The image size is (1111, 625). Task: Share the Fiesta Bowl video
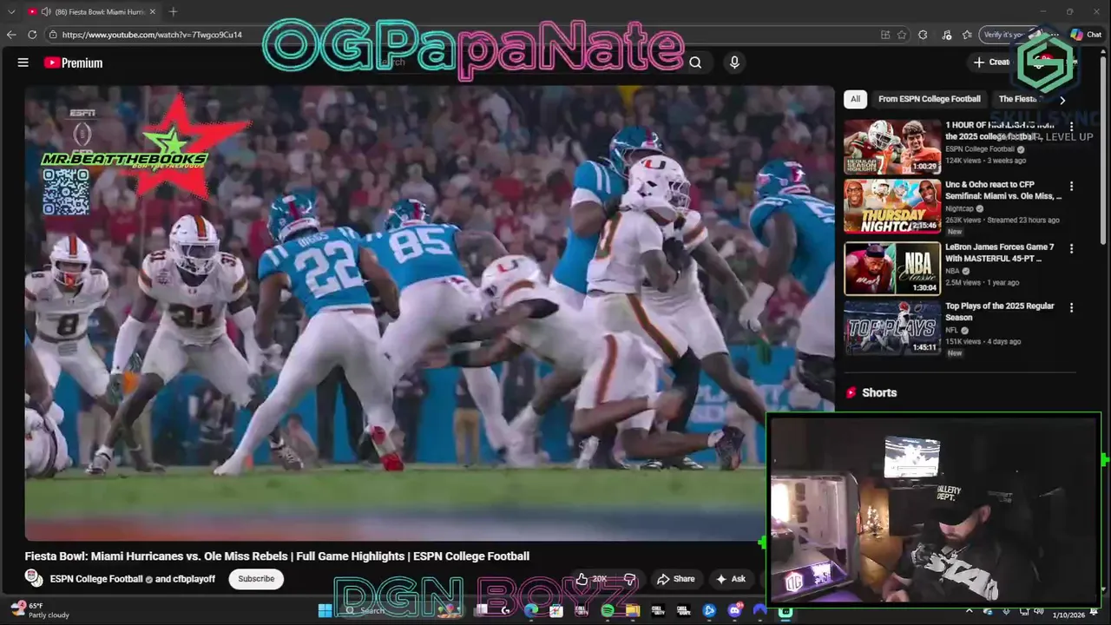pos(675,579)
